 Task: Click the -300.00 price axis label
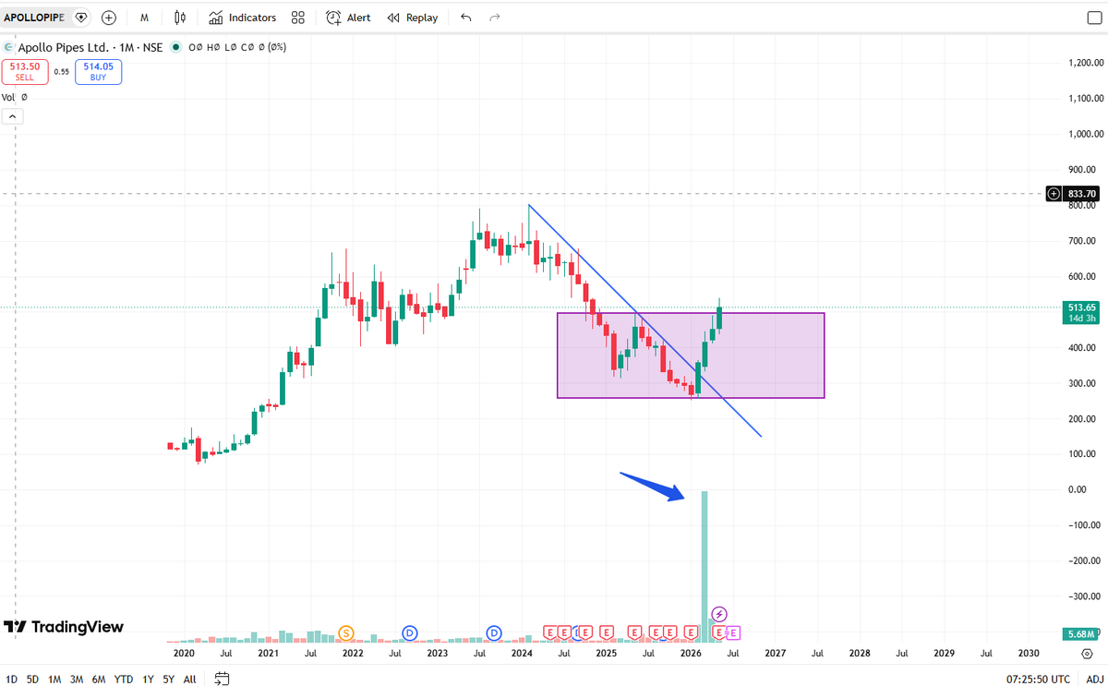pyautogui.click(x=1082, y=596)
